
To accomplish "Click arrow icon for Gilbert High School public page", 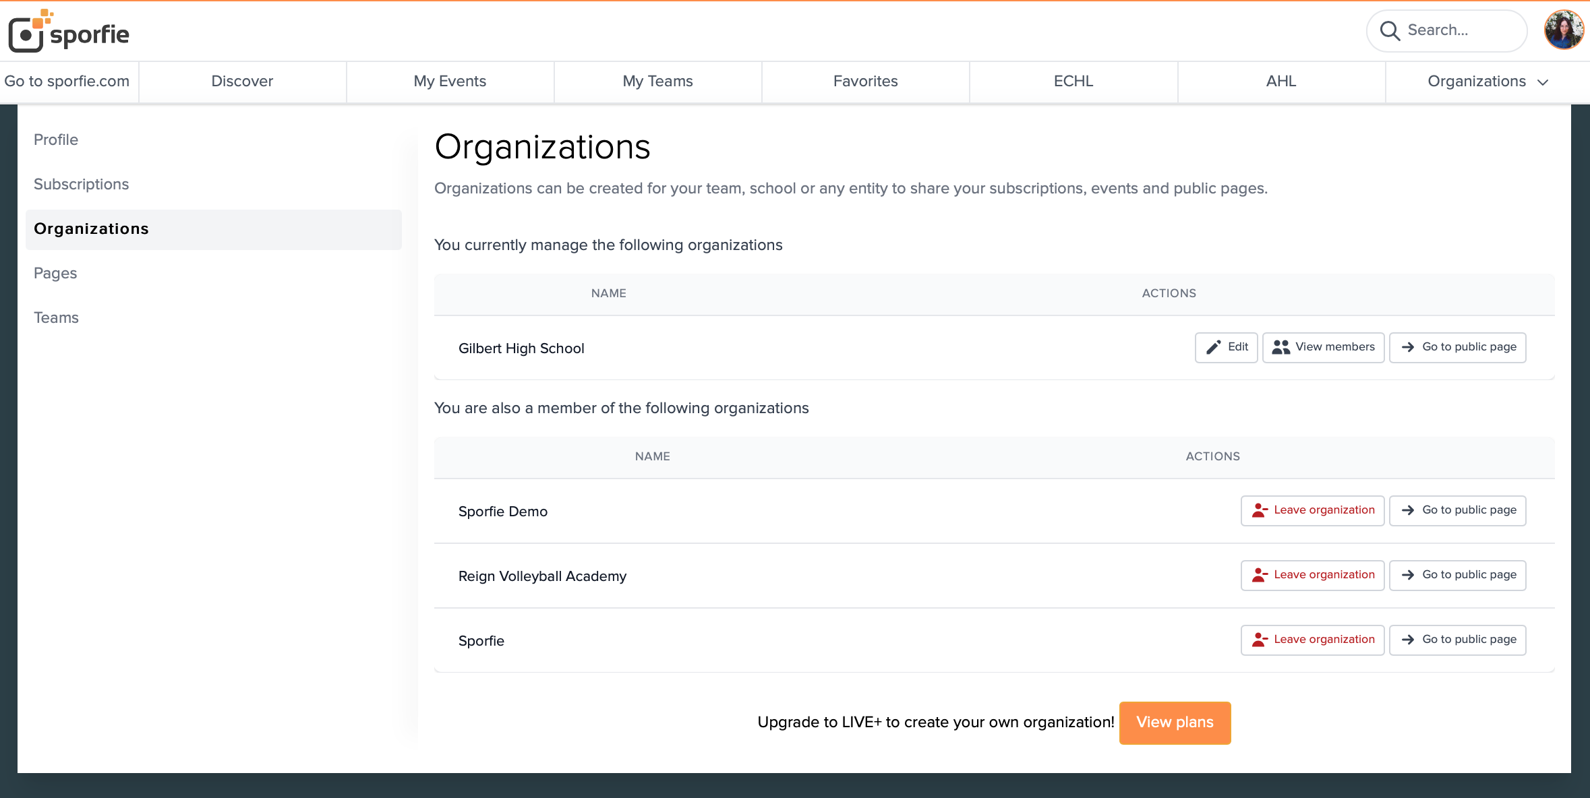I will pos(1407,347).
